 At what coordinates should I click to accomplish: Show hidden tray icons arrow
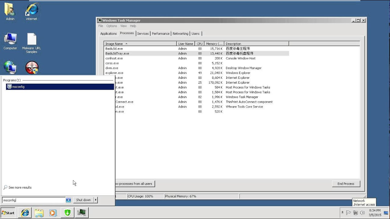342,213
